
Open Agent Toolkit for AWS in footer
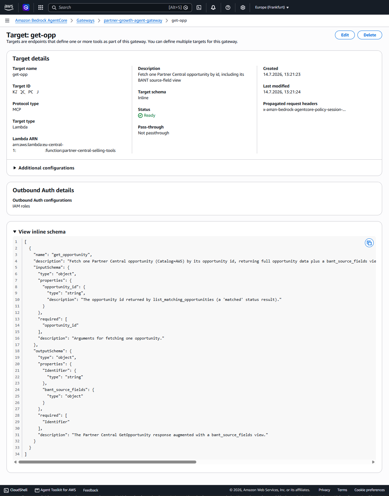click(55, 490)
